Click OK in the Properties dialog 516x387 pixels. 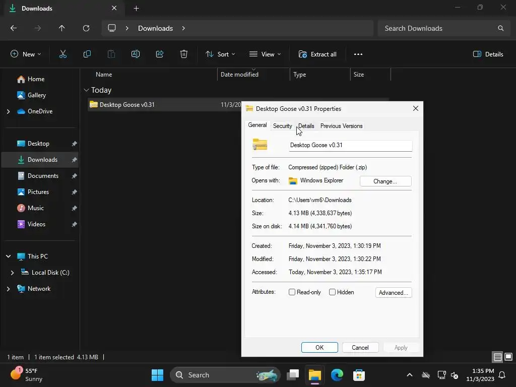pyautogui.click(x=319, y=348)
